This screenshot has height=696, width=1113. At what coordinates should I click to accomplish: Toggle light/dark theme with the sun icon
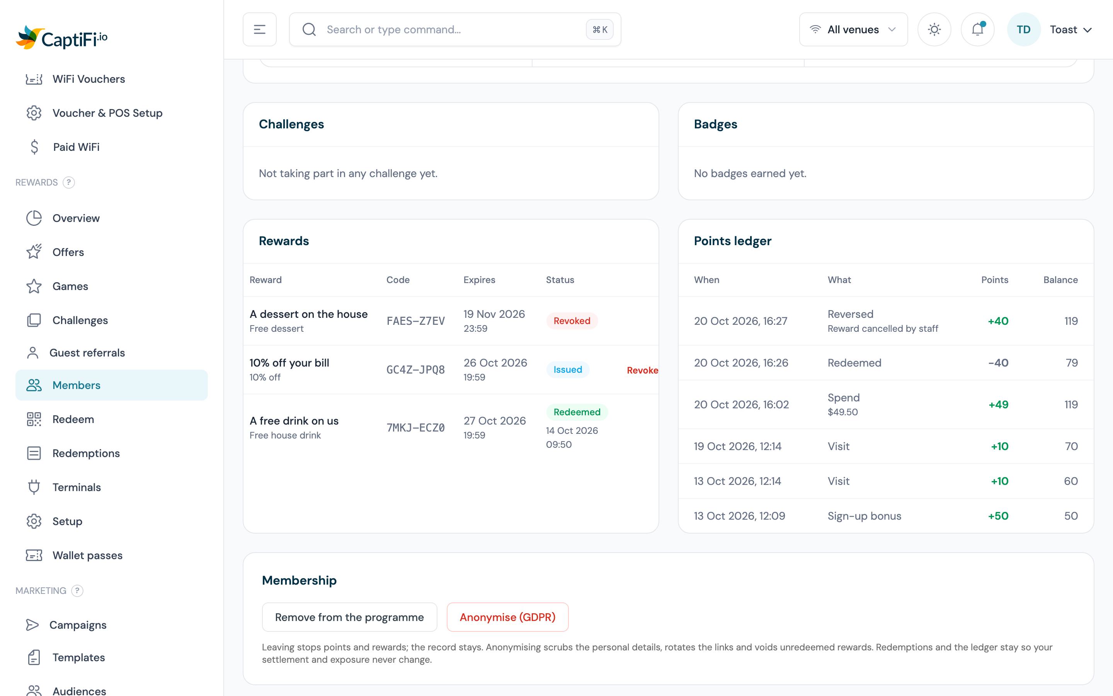(x=934, y=29)
